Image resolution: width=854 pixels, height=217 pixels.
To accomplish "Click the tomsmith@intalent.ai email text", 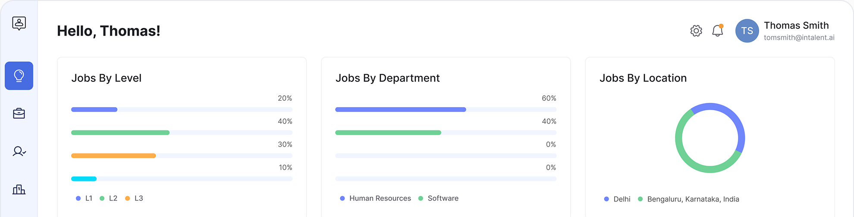I will point(799,37).
